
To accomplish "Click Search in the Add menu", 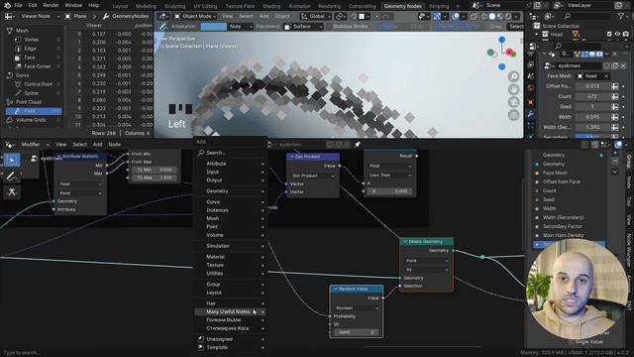I will [231, 153].
